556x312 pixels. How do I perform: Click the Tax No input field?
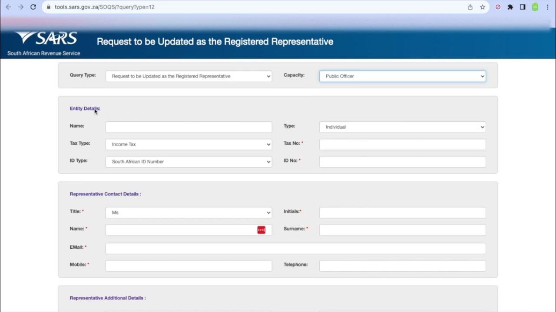click(x=402, y=144)
